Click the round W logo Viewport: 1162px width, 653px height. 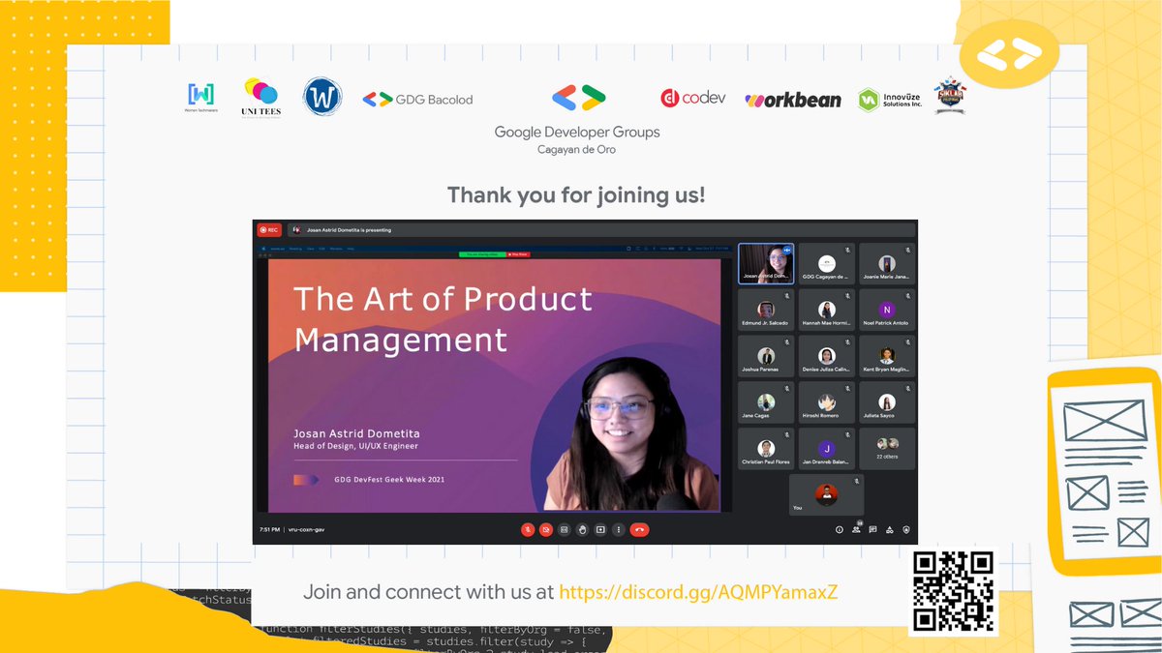(322, 98)
